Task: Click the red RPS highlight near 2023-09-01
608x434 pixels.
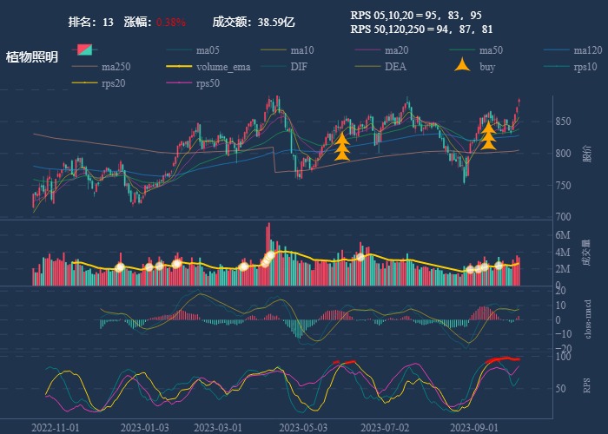Action: (502, 359)
